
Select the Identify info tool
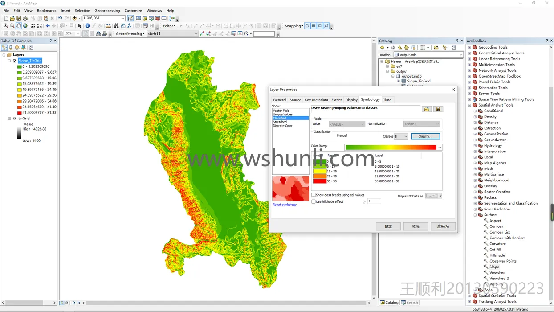(87, 26)
